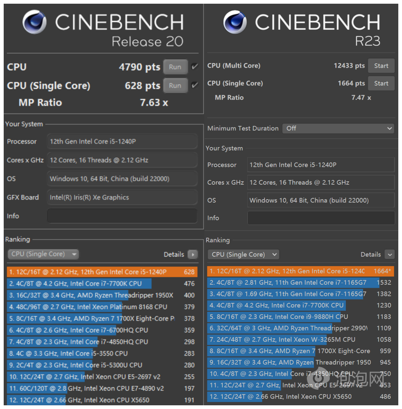This screenshot has width=402, height=409.
Task: Click the R20 Info text field
Action: 122,216
